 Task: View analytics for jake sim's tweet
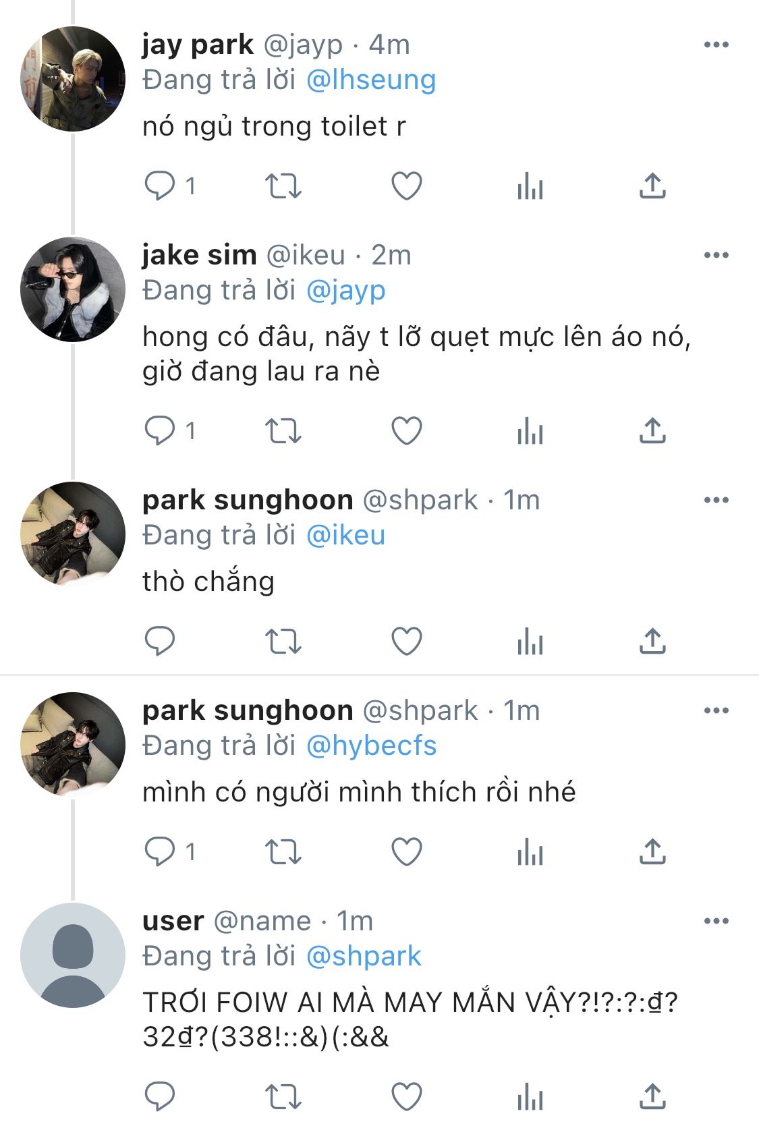(x=530, y=431)
